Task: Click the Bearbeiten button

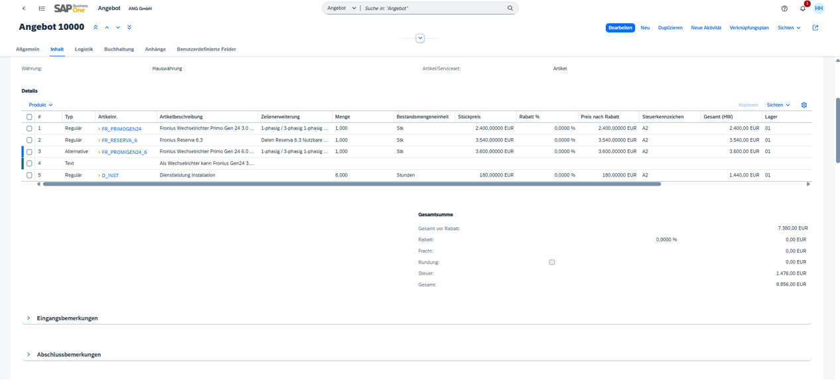Action: click(620, 28)
